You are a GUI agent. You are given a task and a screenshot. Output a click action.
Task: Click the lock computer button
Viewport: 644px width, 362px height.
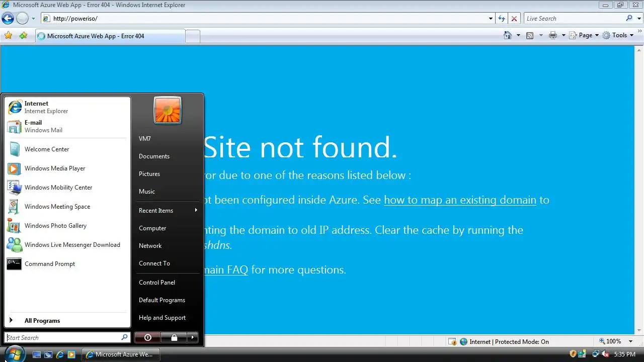click(174, 337)
